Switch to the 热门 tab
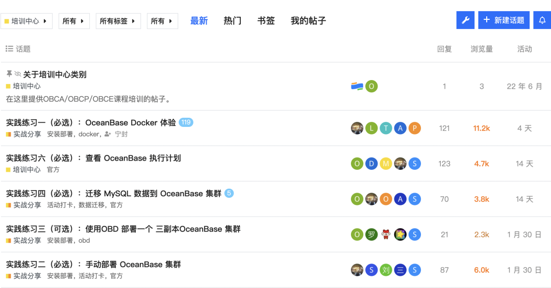Screen dimensions: 551x288 tap(232, 21)
